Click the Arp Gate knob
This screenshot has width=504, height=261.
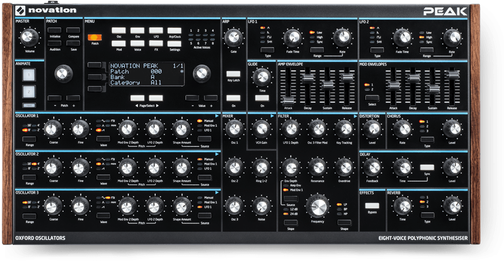click(233, 38)
